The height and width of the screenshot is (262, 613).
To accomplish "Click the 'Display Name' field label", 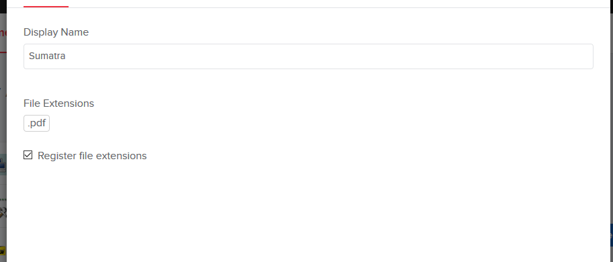I will click(x=56, y=32).
